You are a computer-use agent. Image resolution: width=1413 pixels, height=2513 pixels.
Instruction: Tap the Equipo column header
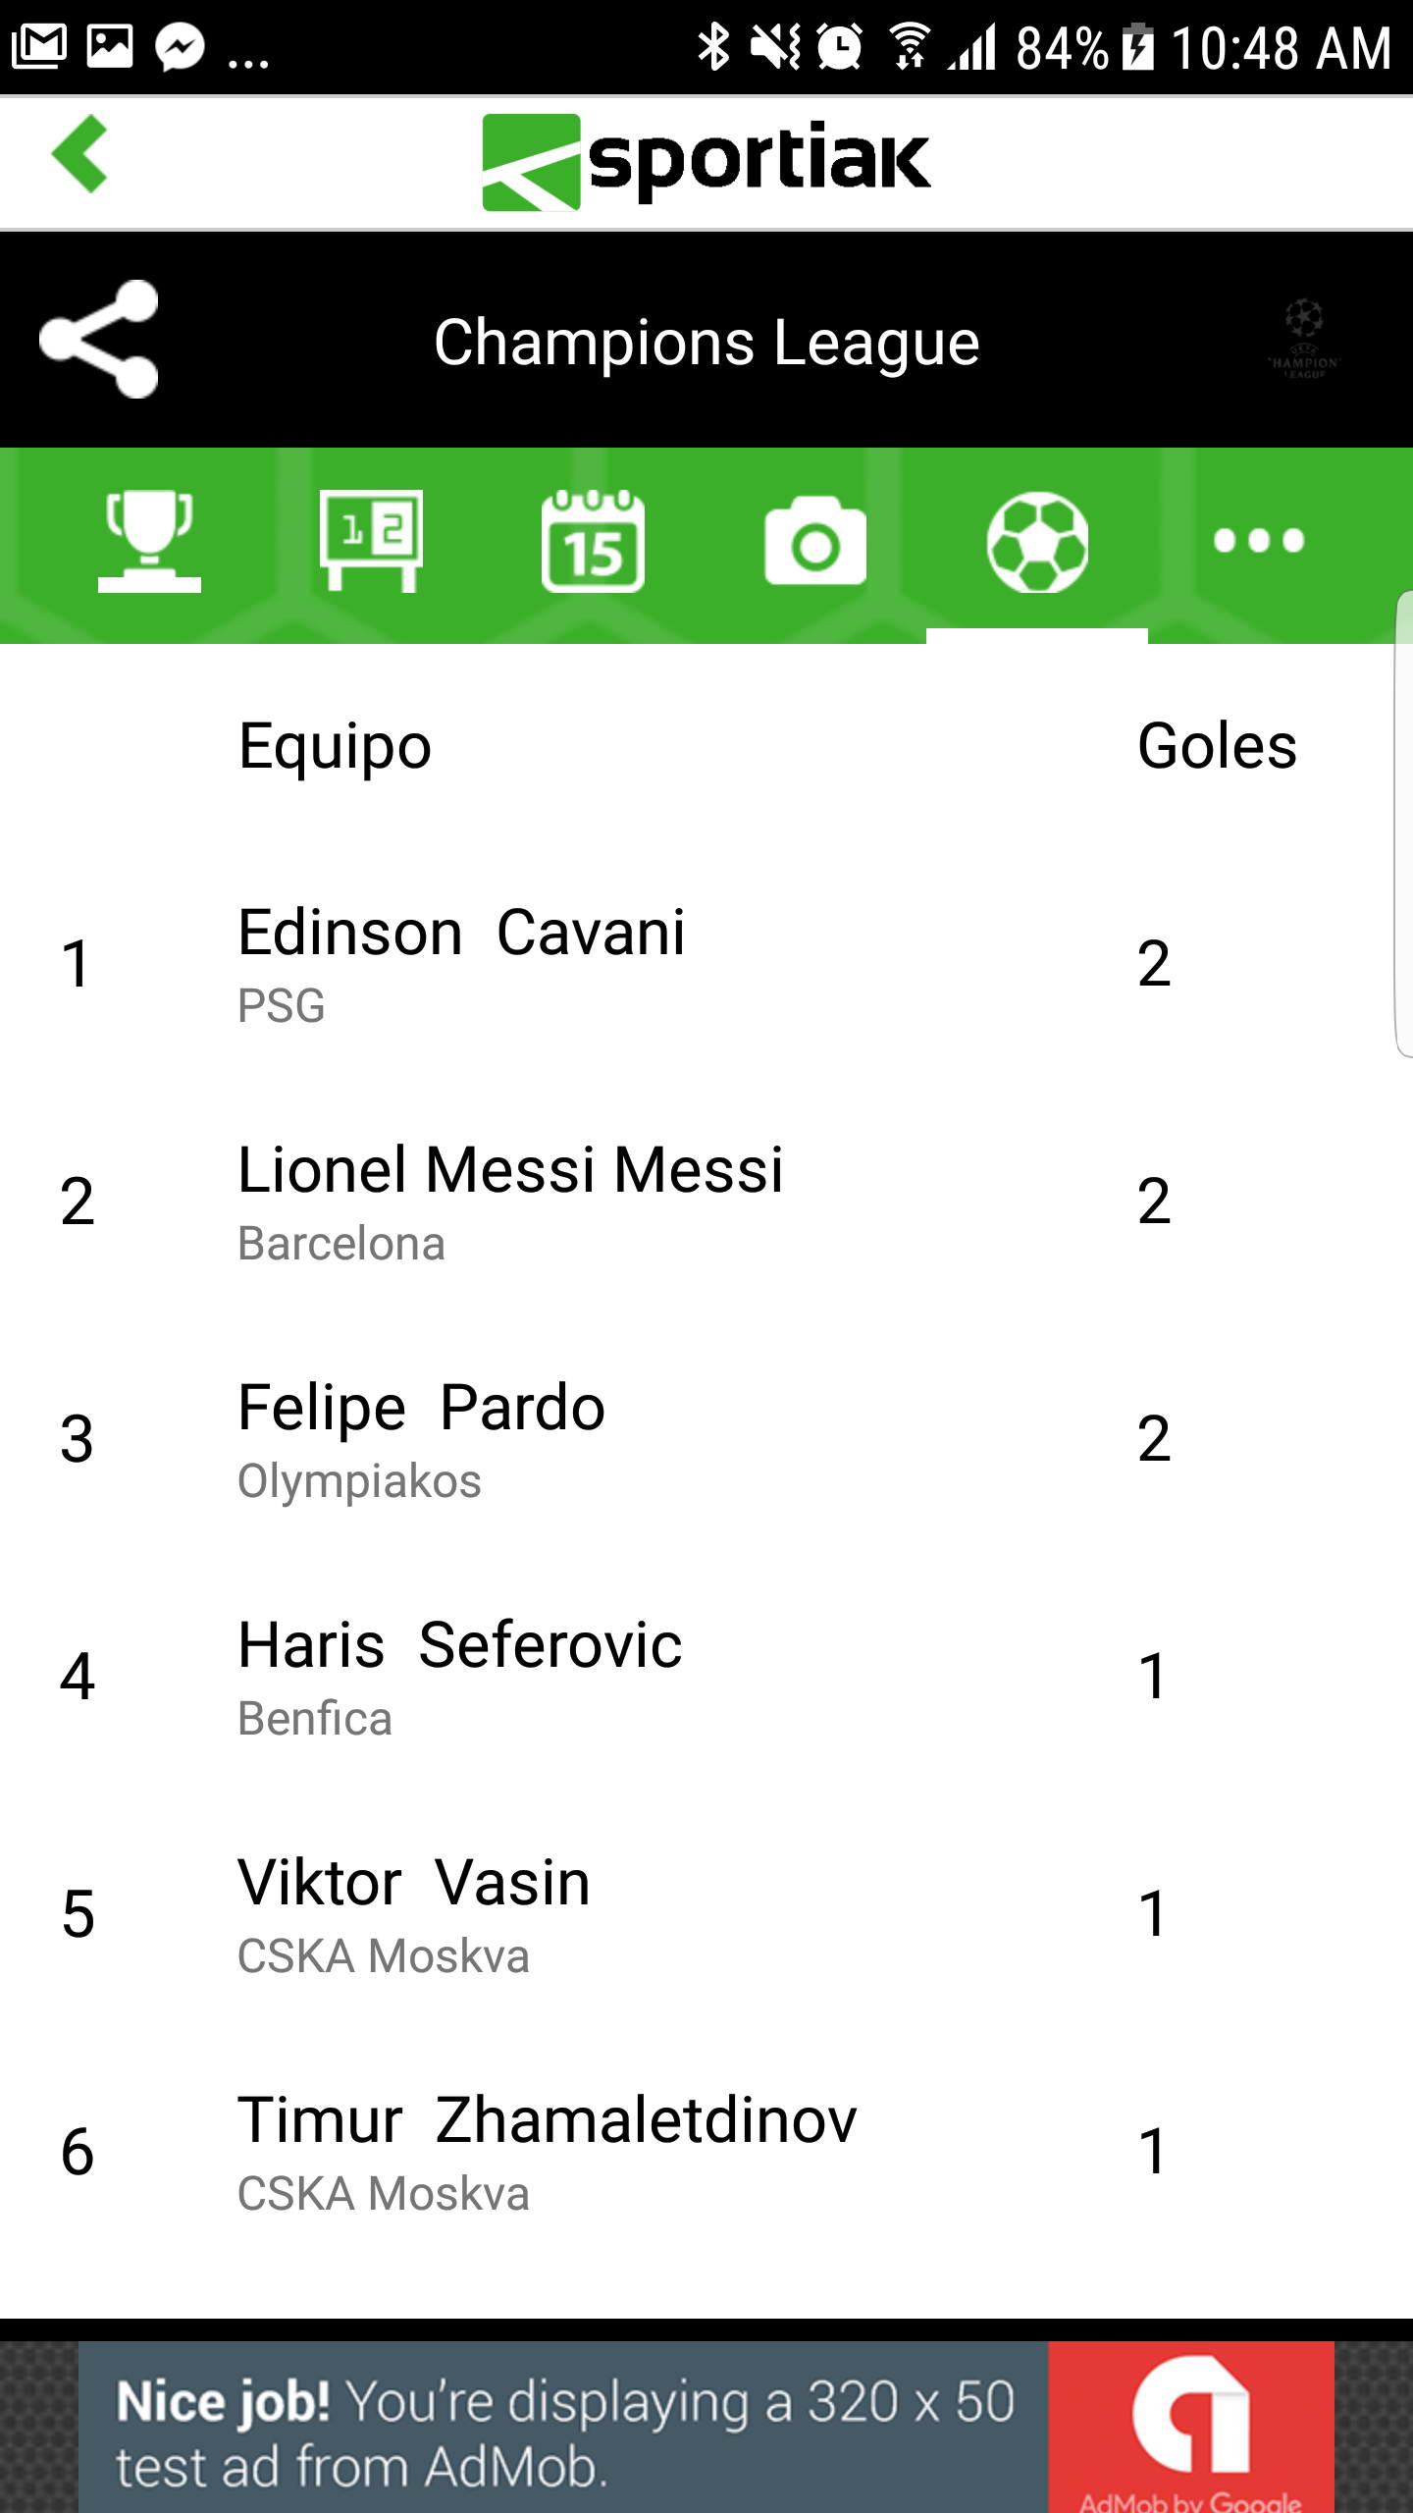coord(335,746)
